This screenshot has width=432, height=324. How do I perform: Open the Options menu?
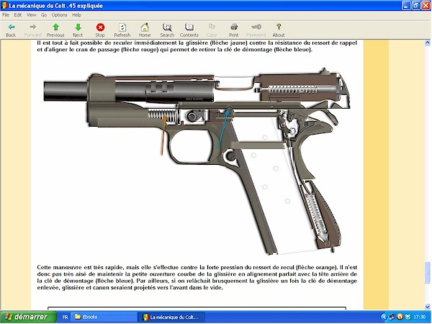coord(59,15)
